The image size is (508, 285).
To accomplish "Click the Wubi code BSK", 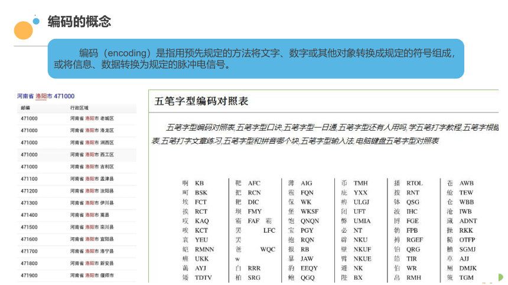I will click(x=201, y=193).
